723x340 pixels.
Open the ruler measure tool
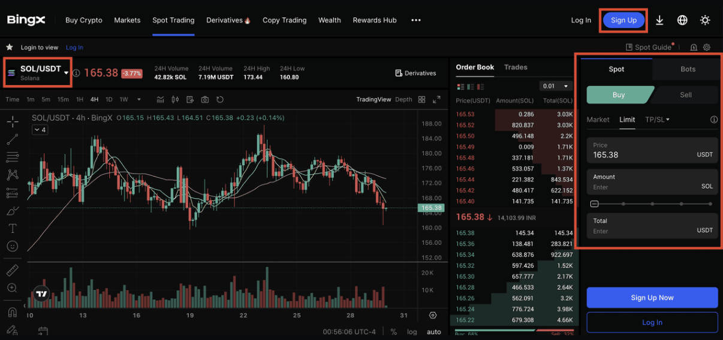point(12,271)
